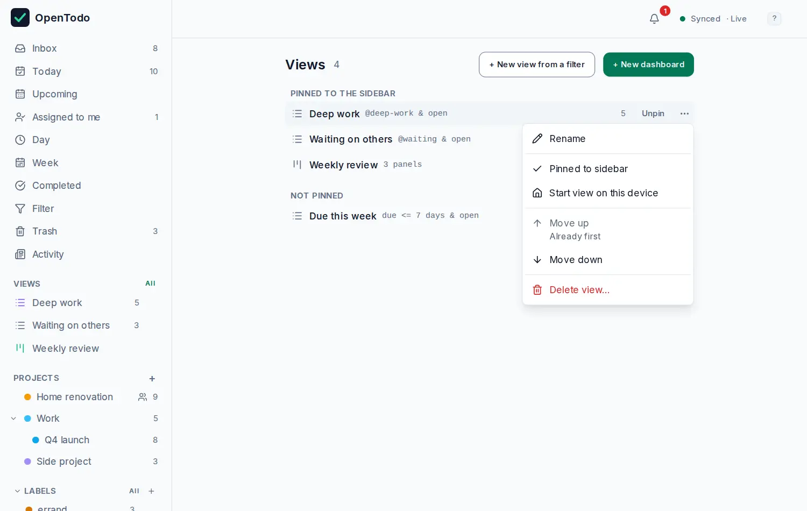The image size is (807, 511).
Task: Open Inbox in the sidebar
Action: click(86, 48)
